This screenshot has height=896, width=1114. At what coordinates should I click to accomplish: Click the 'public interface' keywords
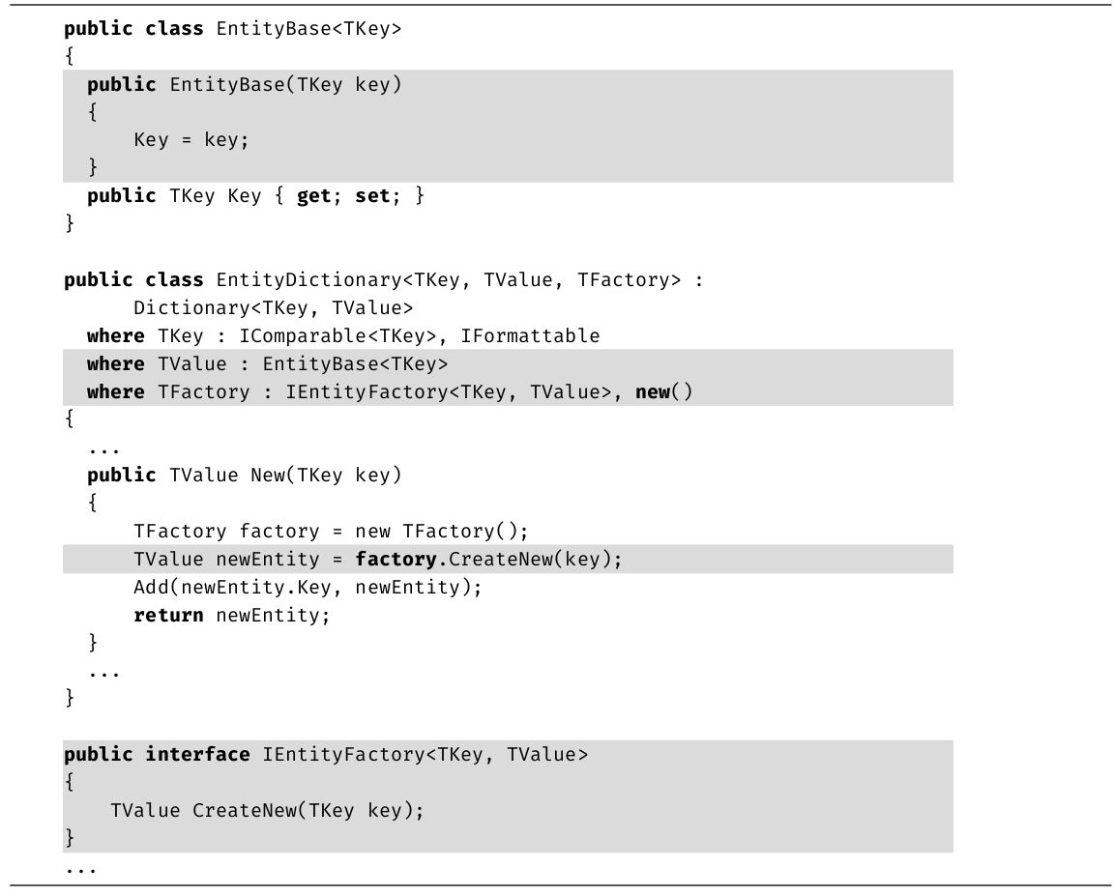[x=157, y=755]
